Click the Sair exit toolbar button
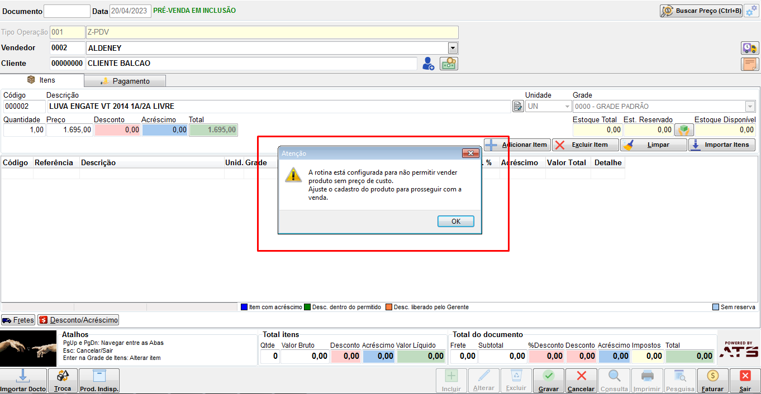This screenshot has width=761, height=394. pos(745,381)
